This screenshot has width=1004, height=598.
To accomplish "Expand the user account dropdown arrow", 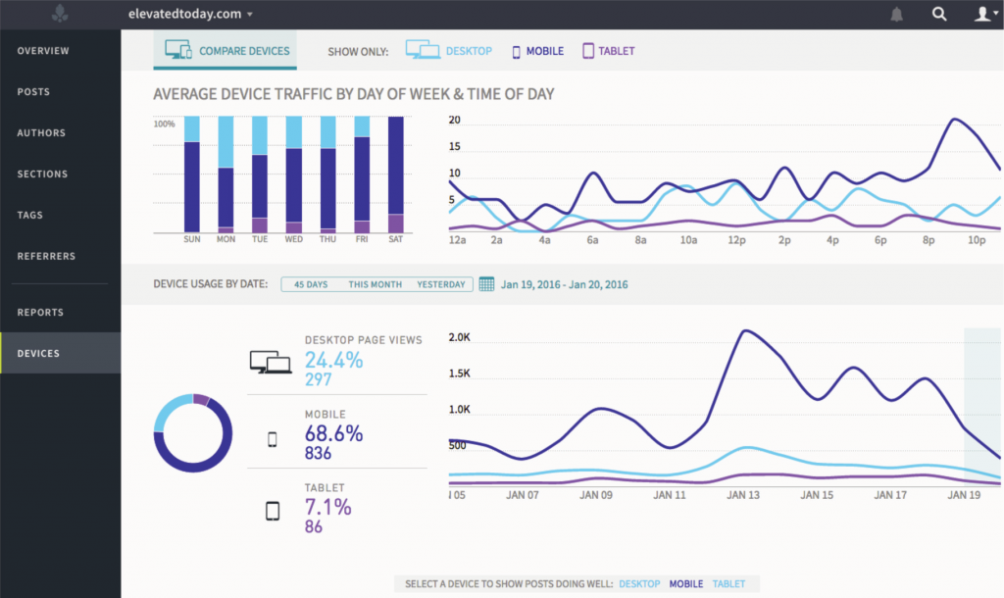I will [x=994, y=15].
